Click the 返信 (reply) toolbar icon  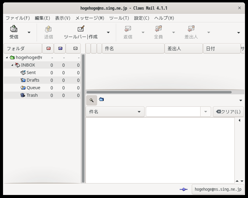tap(128, 29)
